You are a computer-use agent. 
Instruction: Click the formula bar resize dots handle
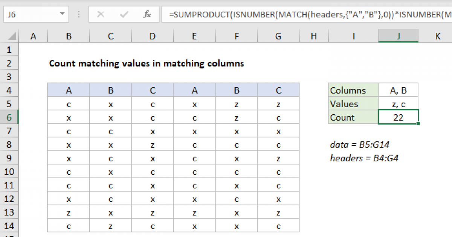click(79, 15)
